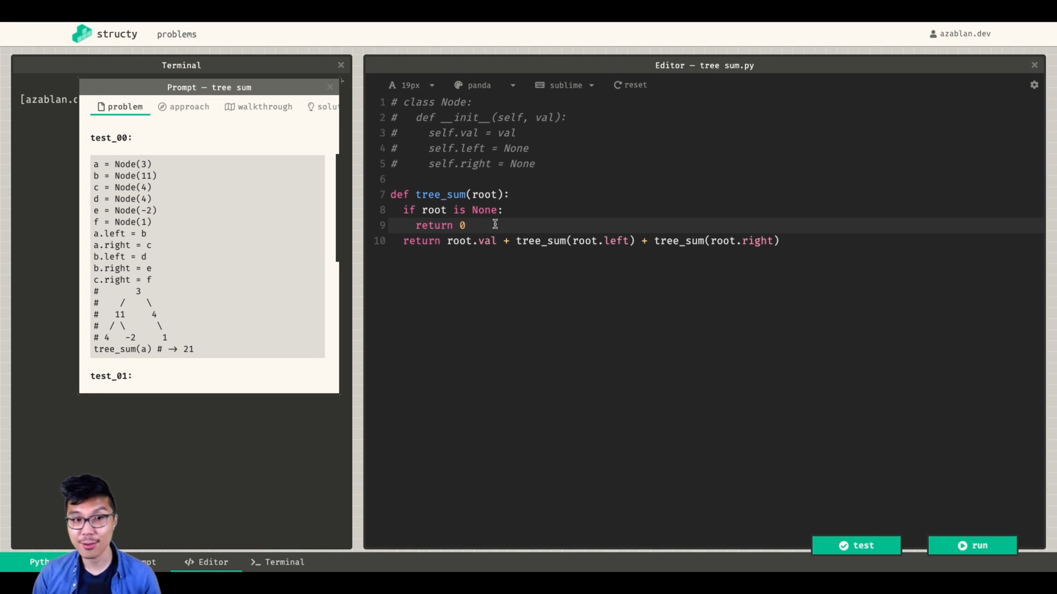Close the Prompt tree sum window
The height and width of the screenshot is (594, 1057).
point(330,87)
